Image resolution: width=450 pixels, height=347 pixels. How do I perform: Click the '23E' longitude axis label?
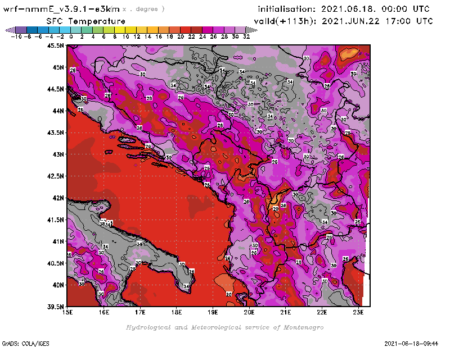[x=358, y=312]
